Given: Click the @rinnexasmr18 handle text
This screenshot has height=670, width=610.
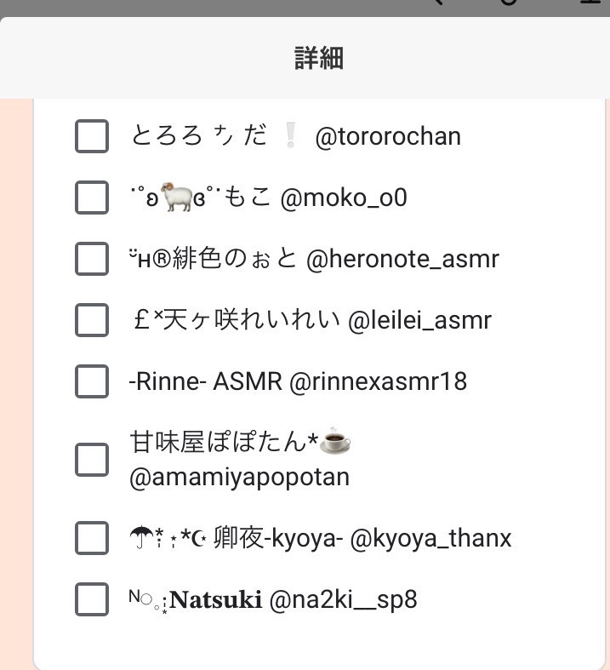Looking at the screenshot, I should tap(378, 381).
